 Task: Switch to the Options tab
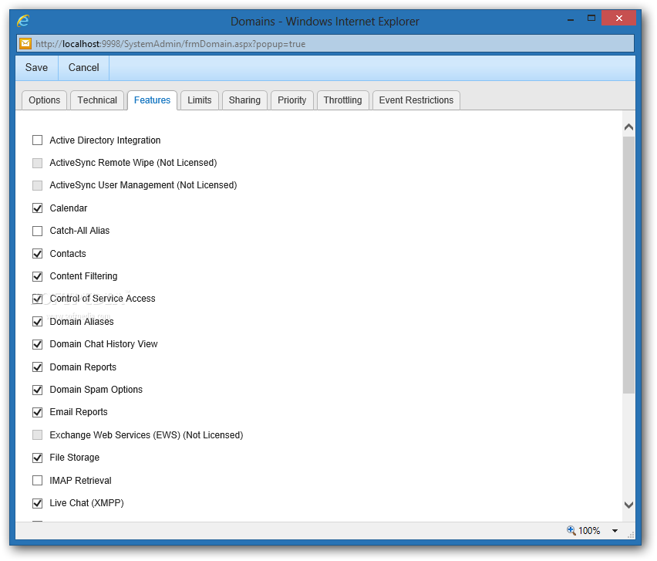(x=45, y=100)
